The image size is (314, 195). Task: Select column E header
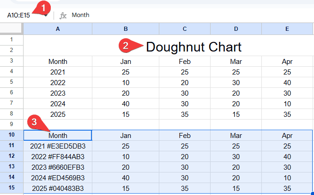coord(287,29)
